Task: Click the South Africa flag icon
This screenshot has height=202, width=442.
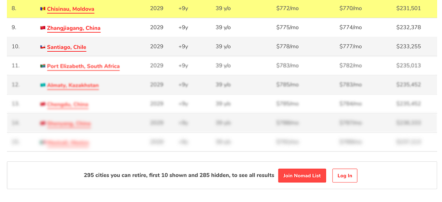Action: pos(43,66)
